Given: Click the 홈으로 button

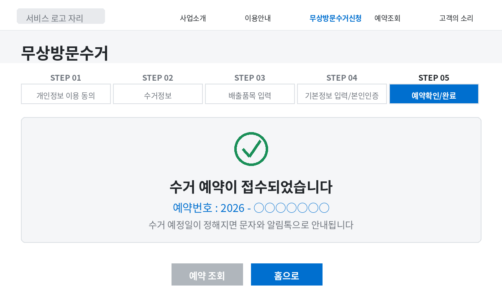Looking at the screenshot, I should 287,274.
